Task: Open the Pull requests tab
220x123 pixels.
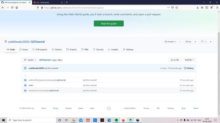Action: [x=40, y=50]
